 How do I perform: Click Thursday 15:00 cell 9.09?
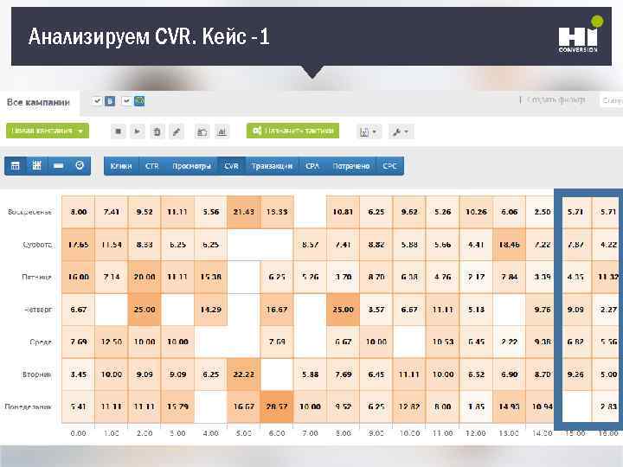tap(575, 310)
